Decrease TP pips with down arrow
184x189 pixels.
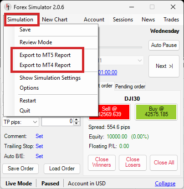[77, 123]
